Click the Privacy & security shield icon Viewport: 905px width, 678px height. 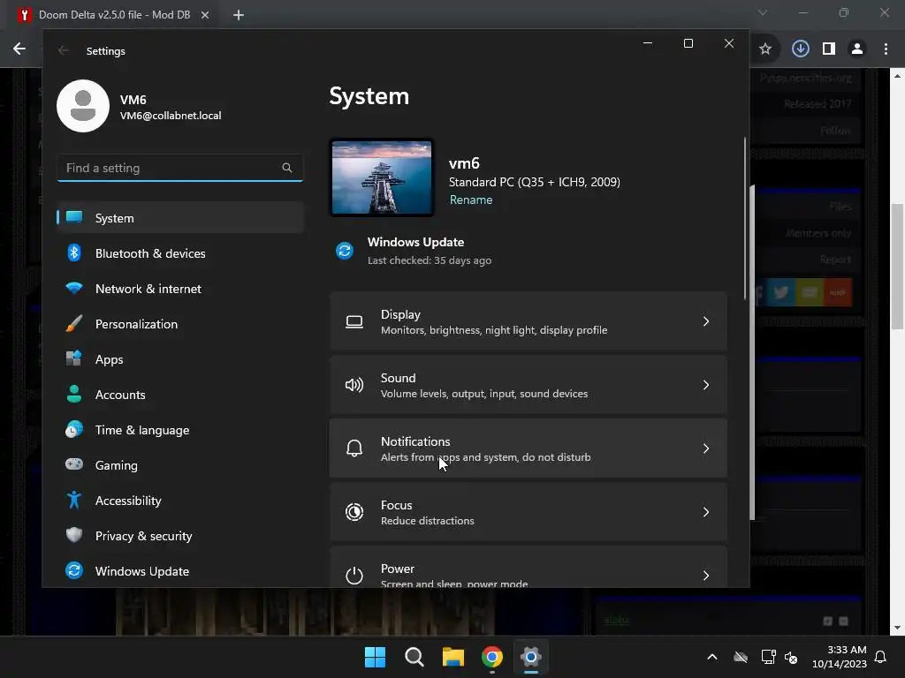pyautogui.click(x=74, y=535)
